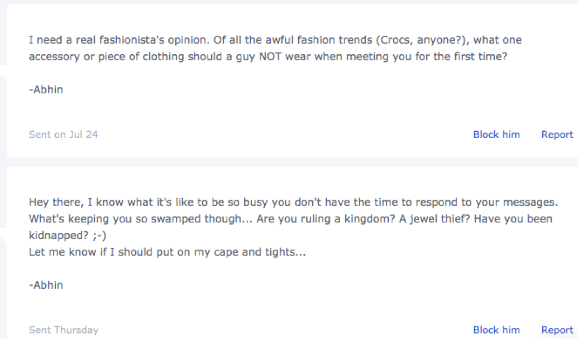The width and height of the screenshot is (578, 339).
Task: Report the Jul 24 fashionista message
Action: click(x=557, y=135)
